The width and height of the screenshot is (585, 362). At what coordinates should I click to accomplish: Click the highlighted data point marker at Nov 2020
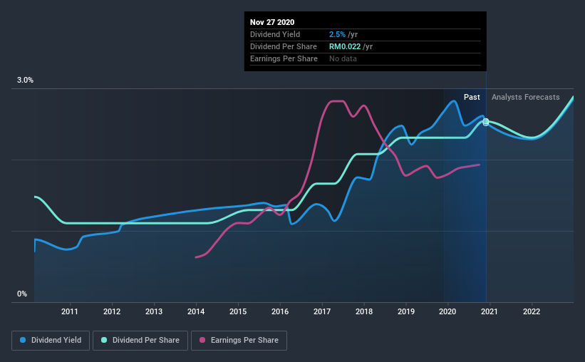pos(486,122)
